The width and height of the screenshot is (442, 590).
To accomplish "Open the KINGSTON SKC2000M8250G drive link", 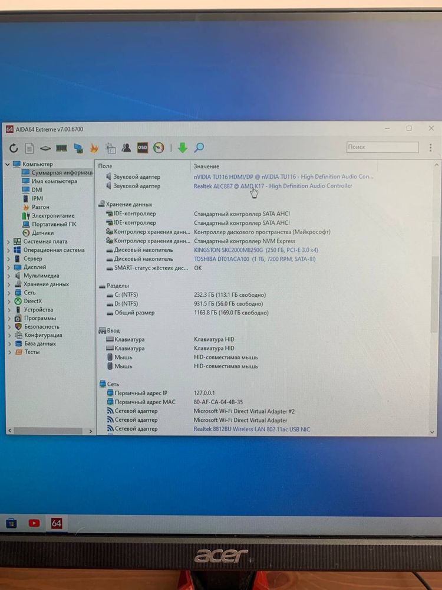I will point(256,250).
